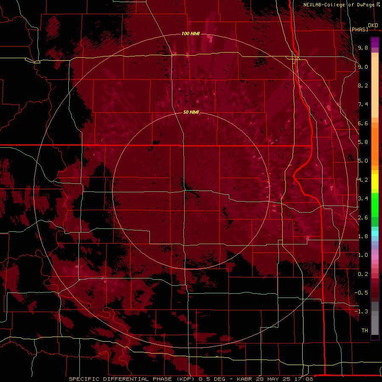
Task: Pick the bright green segment of color bar
Action: 375,205
